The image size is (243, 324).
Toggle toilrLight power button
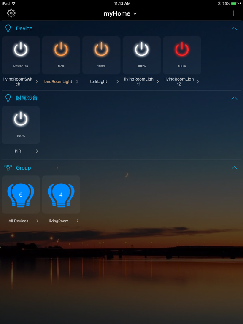pyautogui.click(x=101, y=50)
